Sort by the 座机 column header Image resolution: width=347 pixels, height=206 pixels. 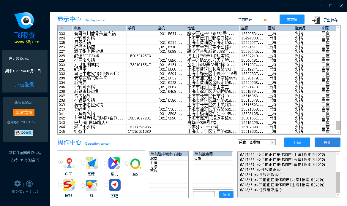pos(171,28)
